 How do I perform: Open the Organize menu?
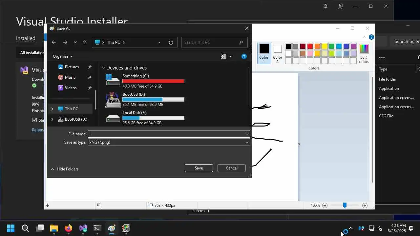[63, 56]
